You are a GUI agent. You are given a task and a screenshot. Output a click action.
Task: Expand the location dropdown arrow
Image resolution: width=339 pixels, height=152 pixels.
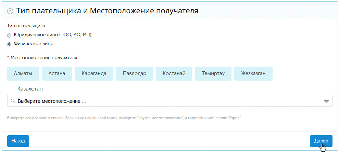click(326, 101)
